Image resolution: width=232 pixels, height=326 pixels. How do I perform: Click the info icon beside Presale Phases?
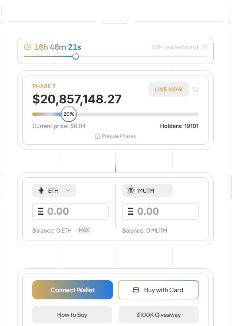[97, 136]
